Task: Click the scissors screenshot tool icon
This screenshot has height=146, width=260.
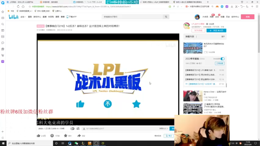Action: pyautogui.click(x=237, y=6)
